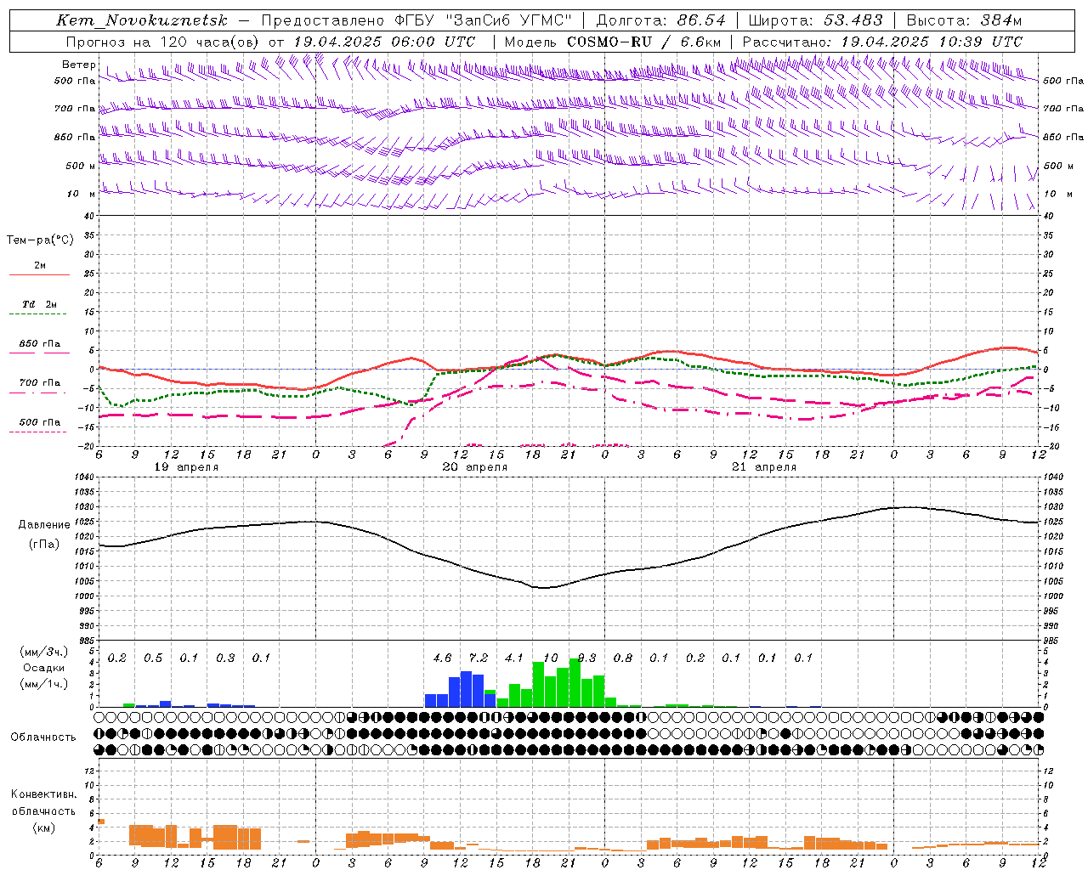Click the (км) convective cloud unit label

pyautogui.click(x=43, y=828)
